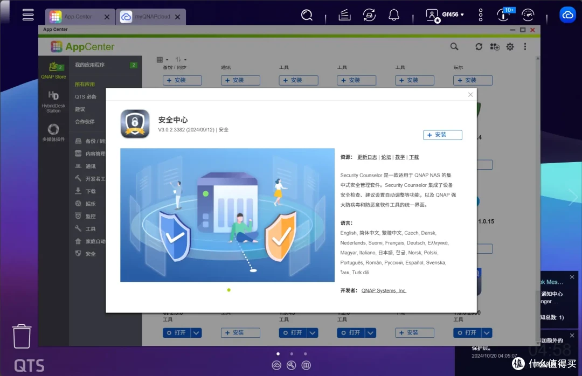Open the QTS desktop search magnifier
Screen dimensions: 582x376
point(307,15)
